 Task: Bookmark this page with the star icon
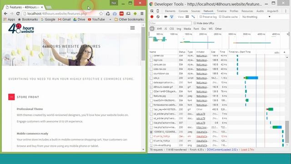click(101, 14)
